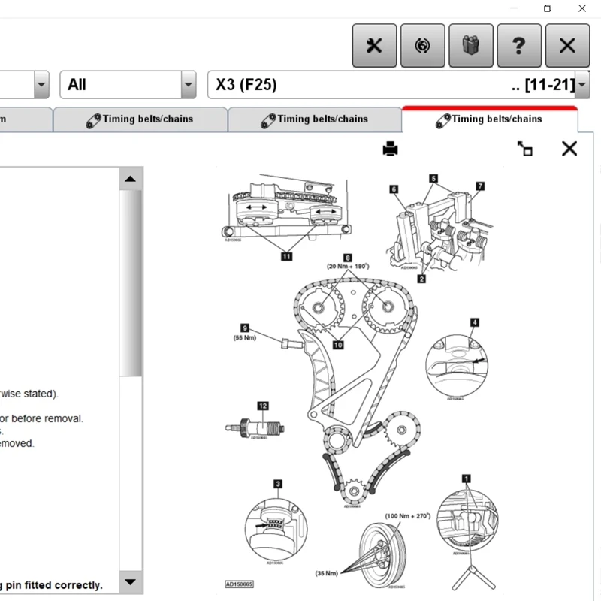Close the Timing belts/chains document viewer
Image resolution: width=601 pixels, height=601 pixels.
[569, 149]
